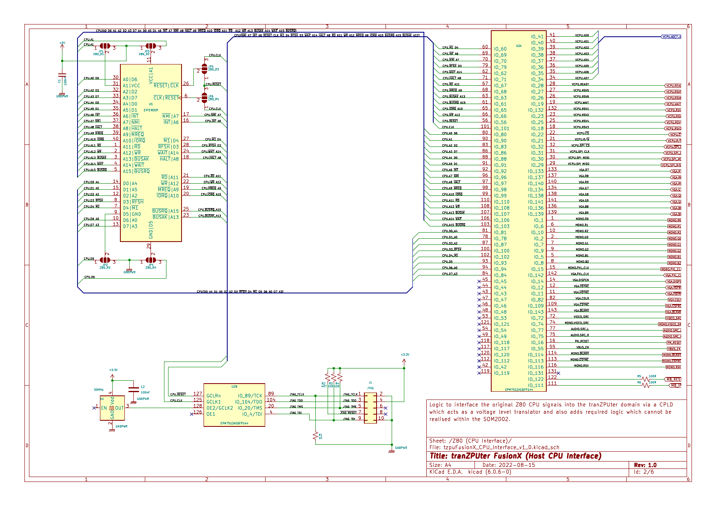Click the IO_89/TCK pin label on U2B
This screenshot has height=506, width=716.
pos(250,396)
